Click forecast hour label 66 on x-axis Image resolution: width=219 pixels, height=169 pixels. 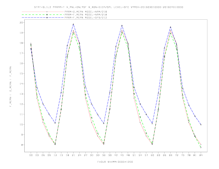coord(165,155)
